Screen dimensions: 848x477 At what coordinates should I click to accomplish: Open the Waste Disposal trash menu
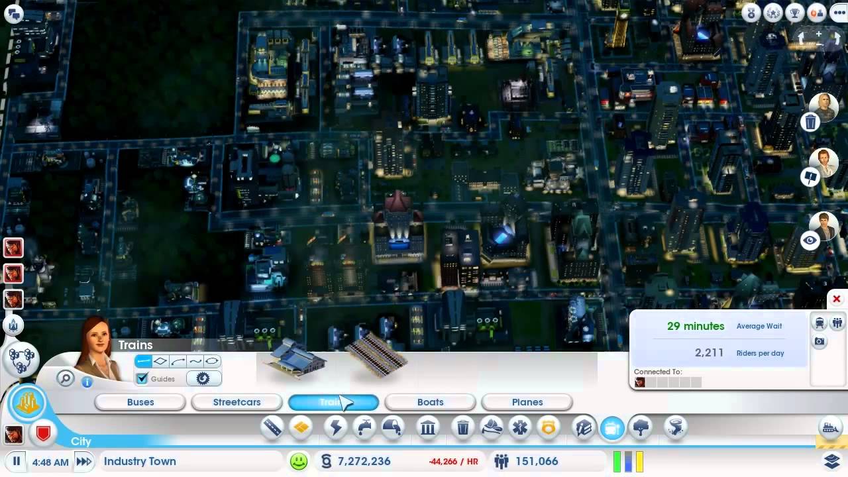tap(463, 428)
